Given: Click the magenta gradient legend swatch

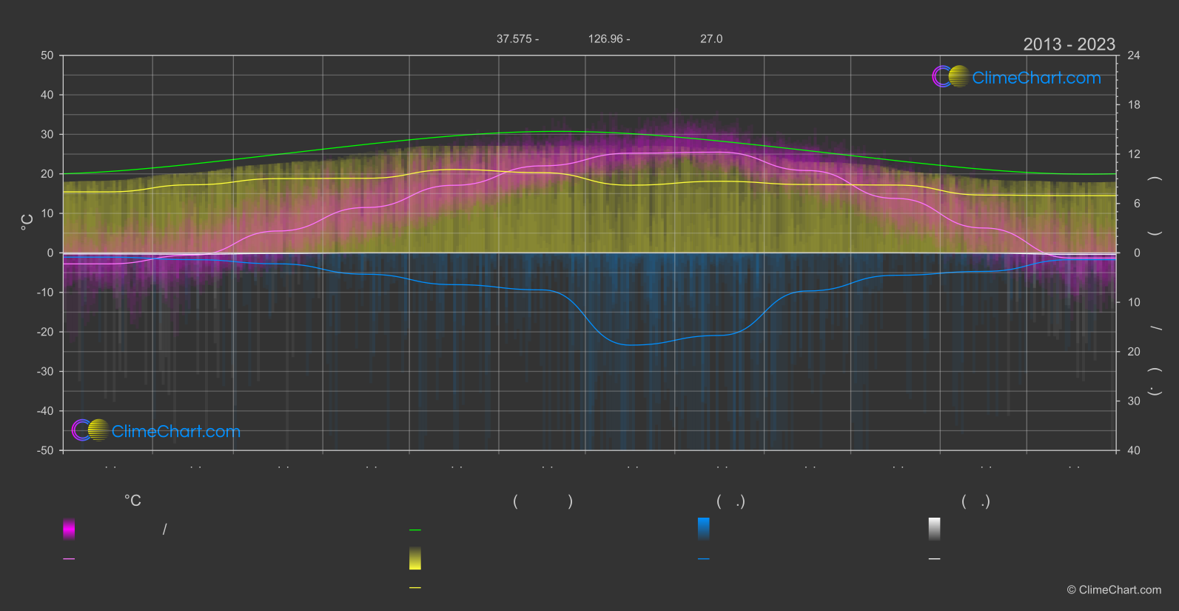Looking at the screenshot, I should (x=69, y=529).
